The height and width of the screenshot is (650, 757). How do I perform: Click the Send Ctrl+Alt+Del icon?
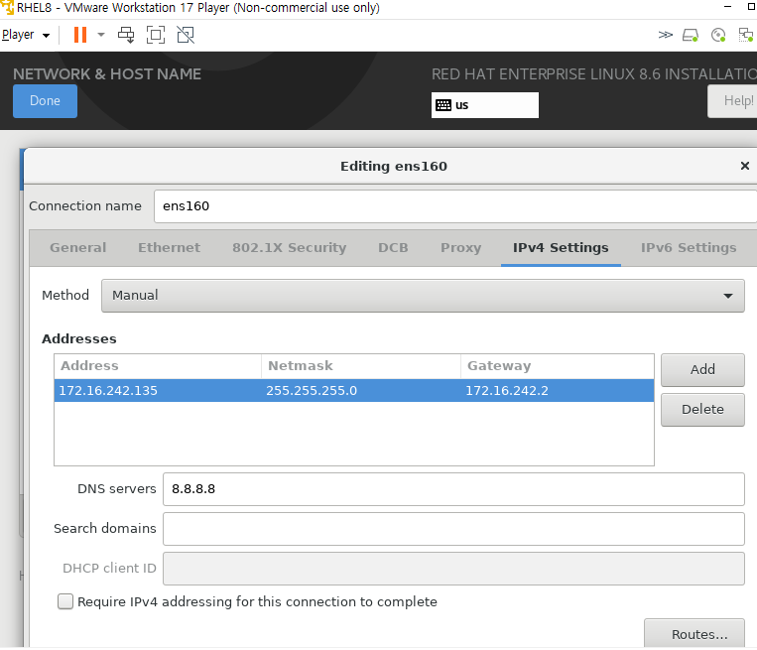point(126,35)
